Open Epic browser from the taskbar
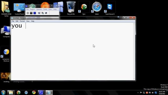This screenshot has width=168, height=95. pyautogui.click(x=19, y=93)
